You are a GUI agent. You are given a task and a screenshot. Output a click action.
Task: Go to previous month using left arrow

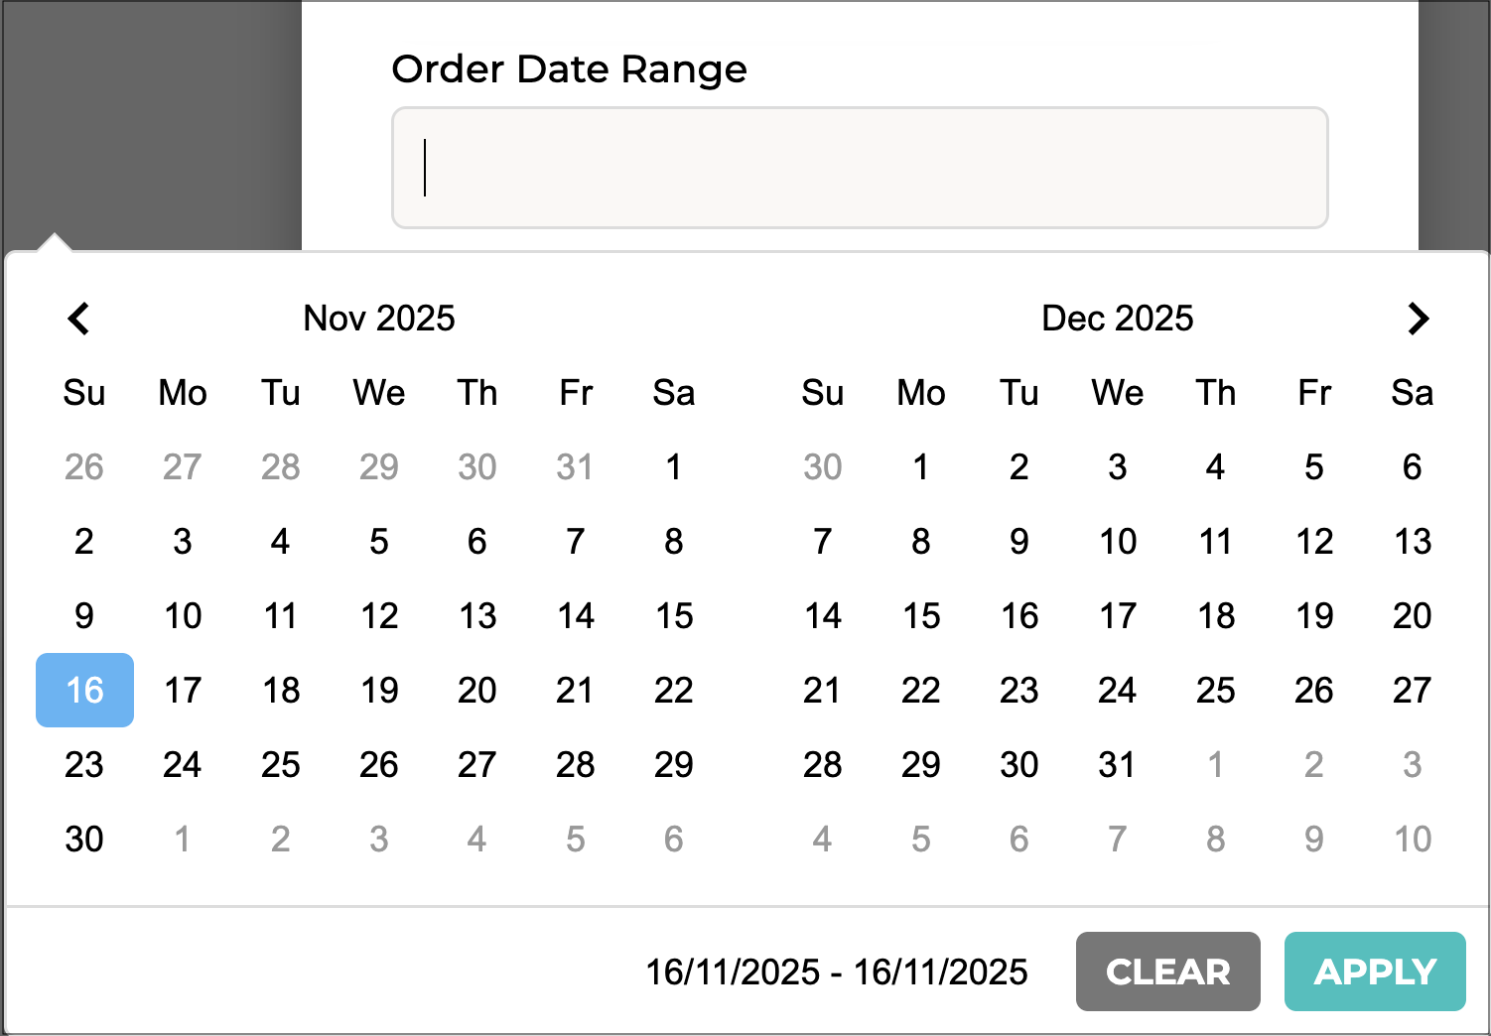point(79,319)
